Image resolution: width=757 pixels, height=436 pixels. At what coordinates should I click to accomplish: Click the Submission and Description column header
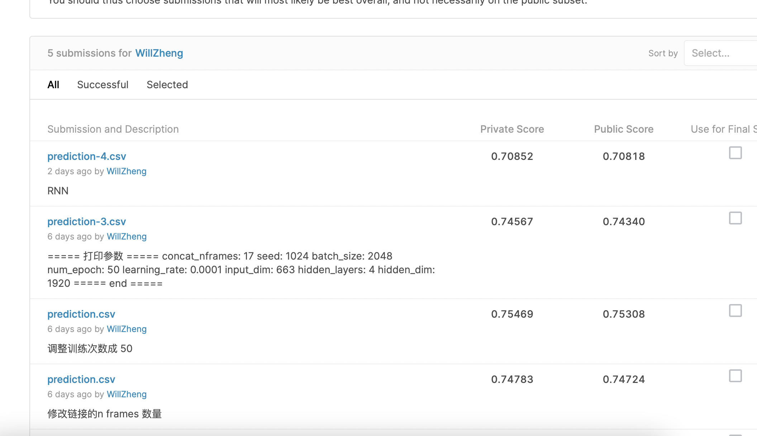pyautogui.click(x=113, y=129)
